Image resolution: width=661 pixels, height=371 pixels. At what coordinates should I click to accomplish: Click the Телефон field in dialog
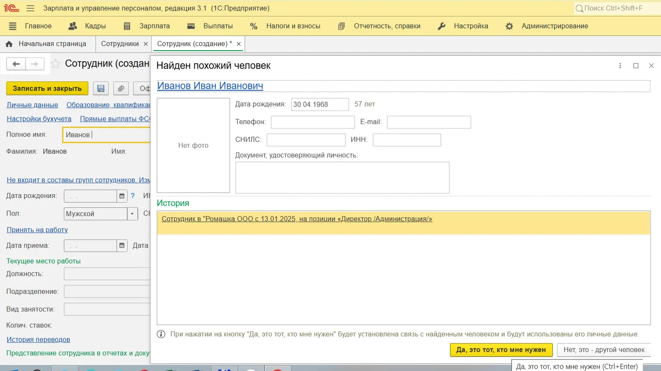coord(313,122)
